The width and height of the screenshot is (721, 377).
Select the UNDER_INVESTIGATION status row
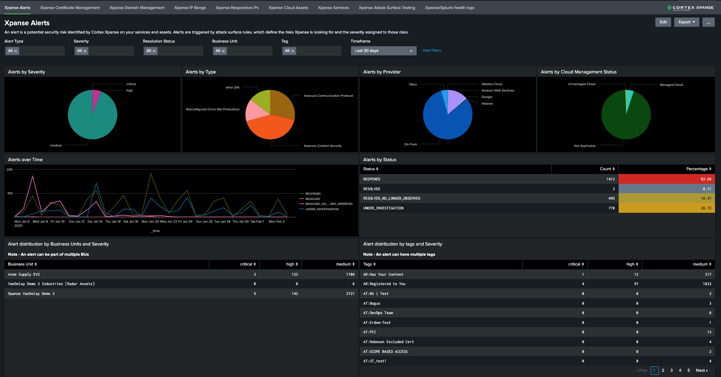tap(537, 208)
